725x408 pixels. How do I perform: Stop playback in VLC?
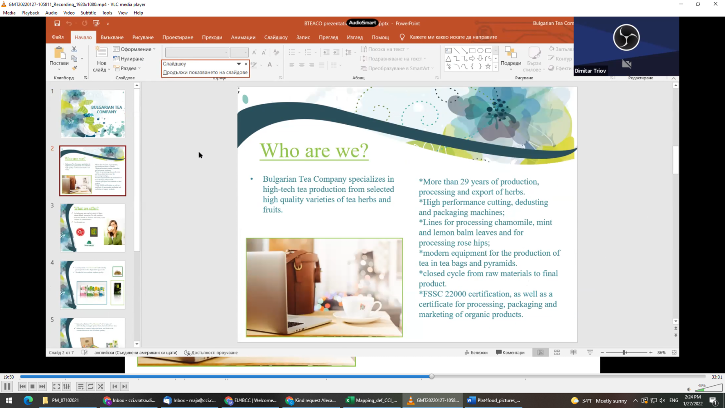[x=32, y=386]
